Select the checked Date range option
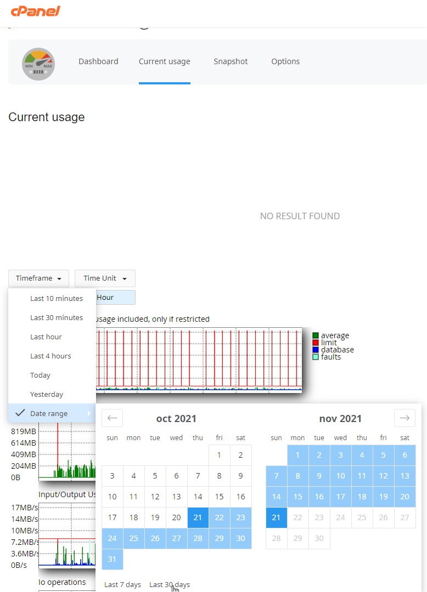The height and width of the screenshot is (592, 427). click(49, 413)
